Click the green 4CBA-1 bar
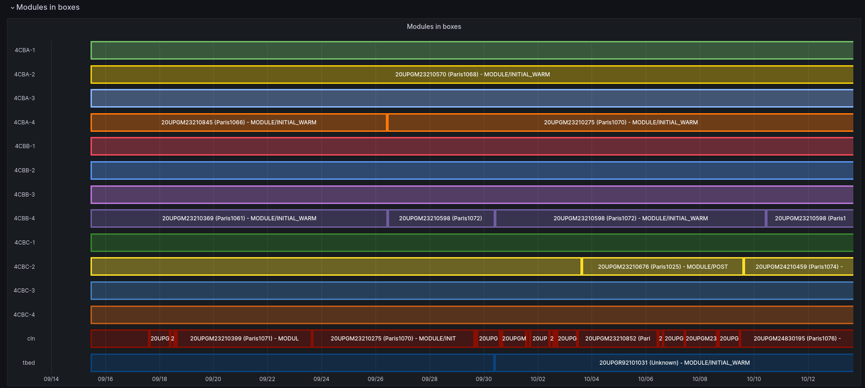The width and height of the screenshot is (865, 388). point(472,50)
